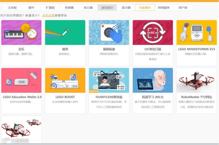
Task: Select the 扩展板 tab
Action: pyautogui.click(x=50, y=7)
